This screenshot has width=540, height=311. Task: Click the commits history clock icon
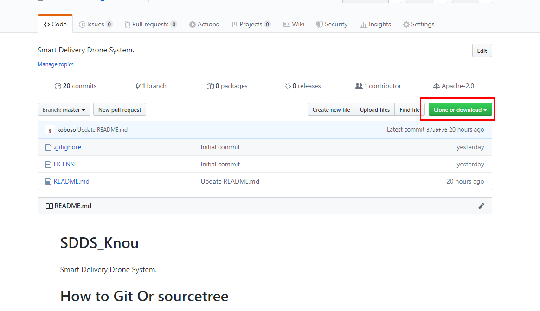click(58, 86)
